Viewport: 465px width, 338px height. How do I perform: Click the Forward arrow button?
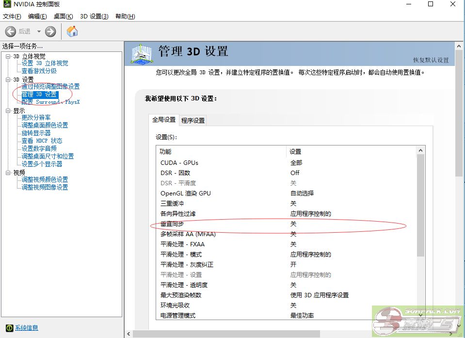(50, 32)
